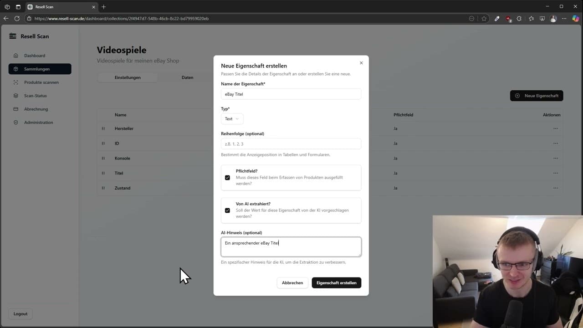This screenshot has width=583, height=328.
Task: Open the Administration section
Action: click(38, 122)
